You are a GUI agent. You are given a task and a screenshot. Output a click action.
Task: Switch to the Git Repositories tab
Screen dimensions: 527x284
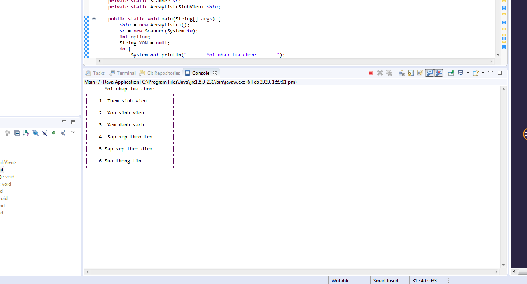pyautogui.click(x=160, y=73)
